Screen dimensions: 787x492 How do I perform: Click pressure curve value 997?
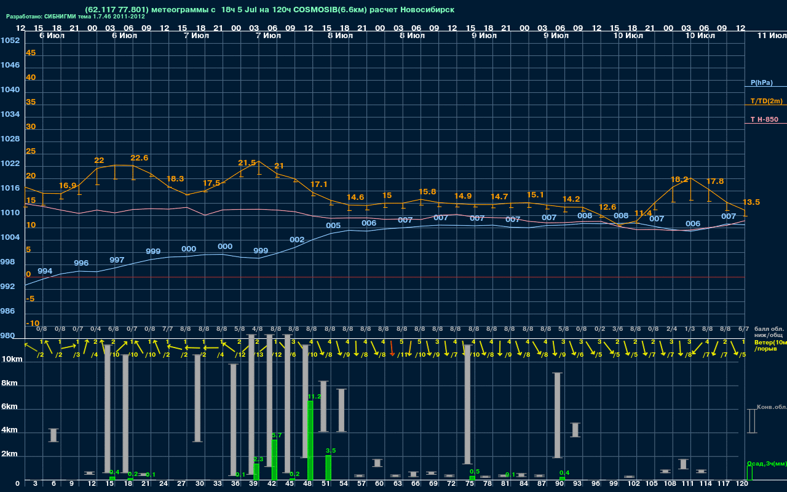pyautogui.click(x=117, y=260)
